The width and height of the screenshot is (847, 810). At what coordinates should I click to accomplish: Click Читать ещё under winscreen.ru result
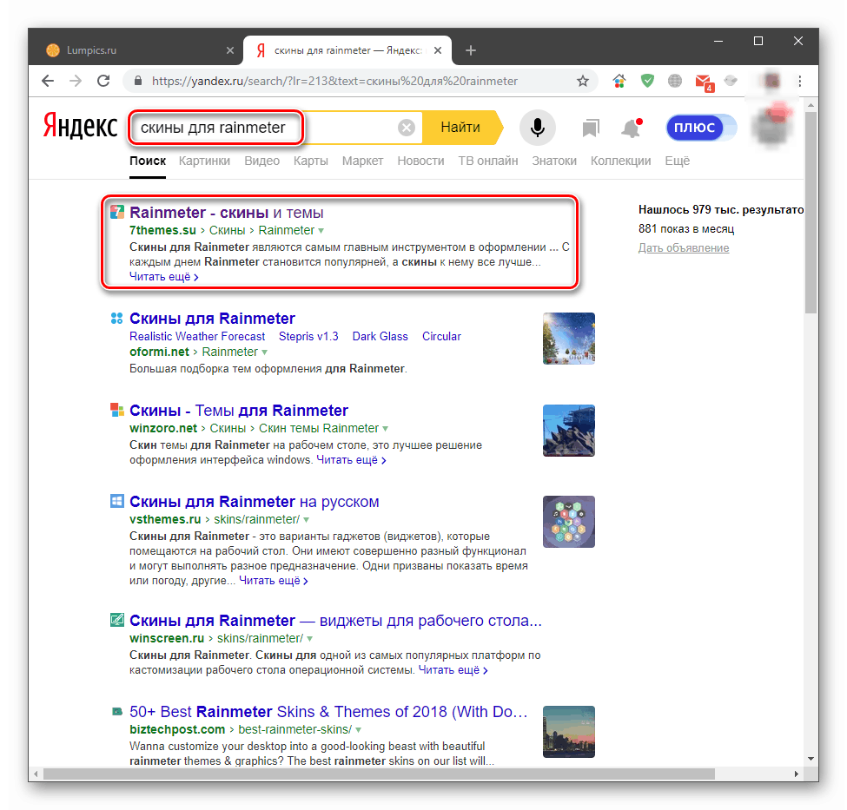(453, 670)
